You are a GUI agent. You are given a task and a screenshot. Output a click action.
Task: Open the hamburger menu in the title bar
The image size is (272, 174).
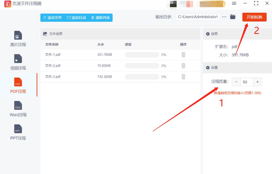pyautogui.click(x=234, y=3)
